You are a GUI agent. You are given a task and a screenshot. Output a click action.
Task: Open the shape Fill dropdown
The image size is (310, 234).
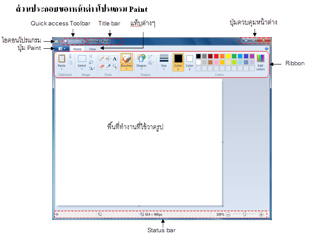pos(151,63)
